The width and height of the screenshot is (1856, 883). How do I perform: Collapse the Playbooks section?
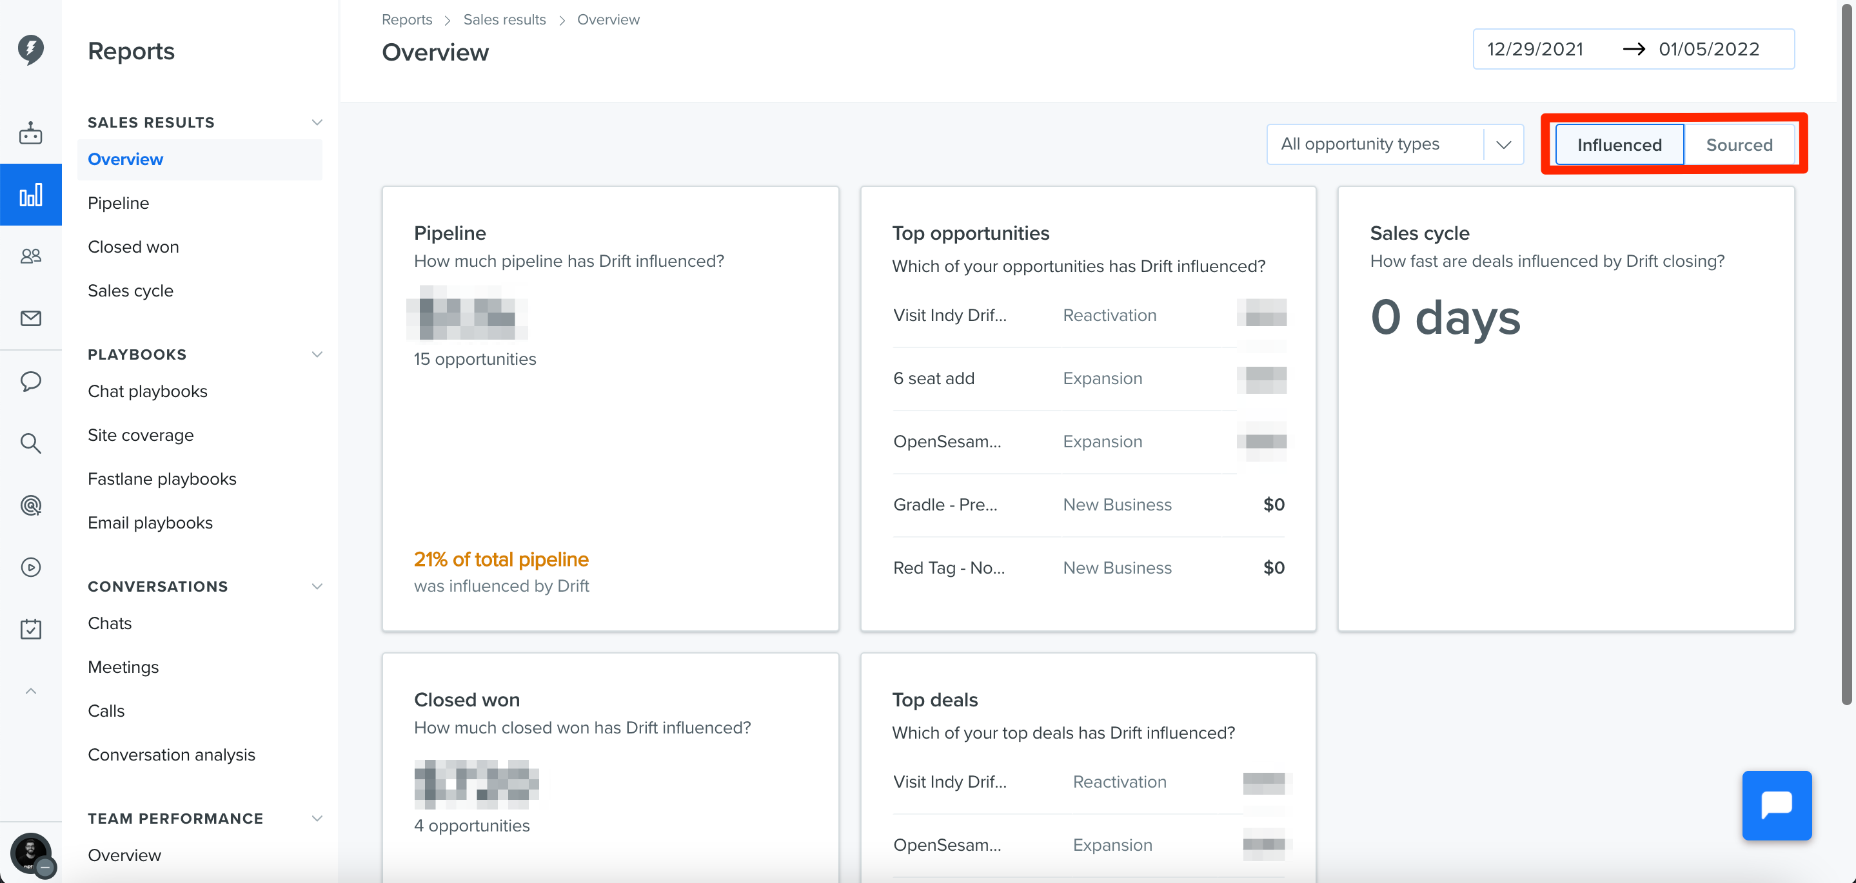click(316, 354)
